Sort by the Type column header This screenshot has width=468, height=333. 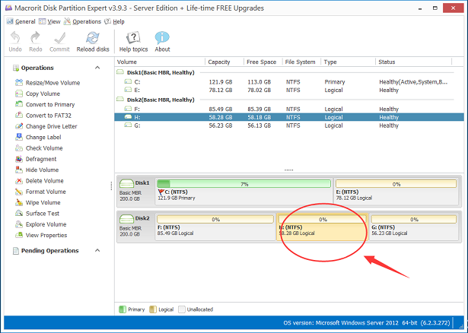(x=348, y=62)
